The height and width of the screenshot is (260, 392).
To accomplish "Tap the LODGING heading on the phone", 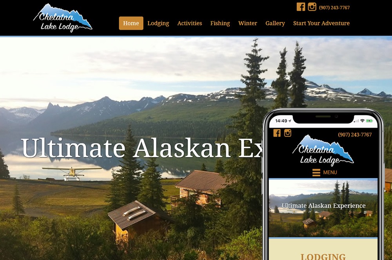I will pos(323,256).
